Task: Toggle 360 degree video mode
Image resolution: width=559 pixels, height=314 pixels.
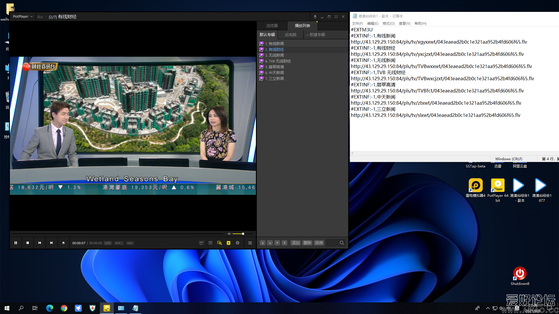Action: pyautogui.click(x=201, y=243)
